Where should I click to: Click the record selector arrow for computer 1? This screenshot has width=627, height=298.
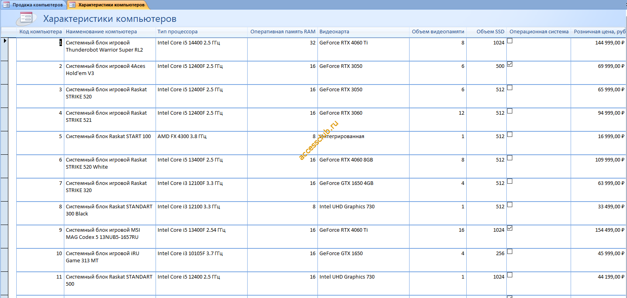[4, 49]
